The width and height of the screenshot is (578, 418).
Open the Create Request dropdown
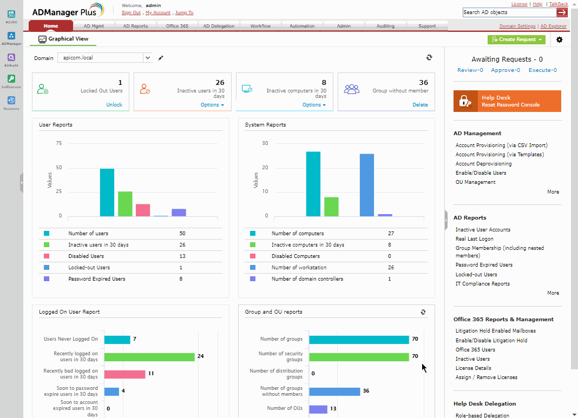pos(516,39)
